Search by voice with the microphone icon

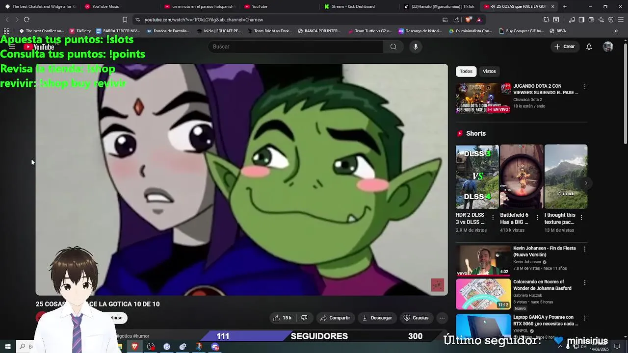click(x=416, y=47)
